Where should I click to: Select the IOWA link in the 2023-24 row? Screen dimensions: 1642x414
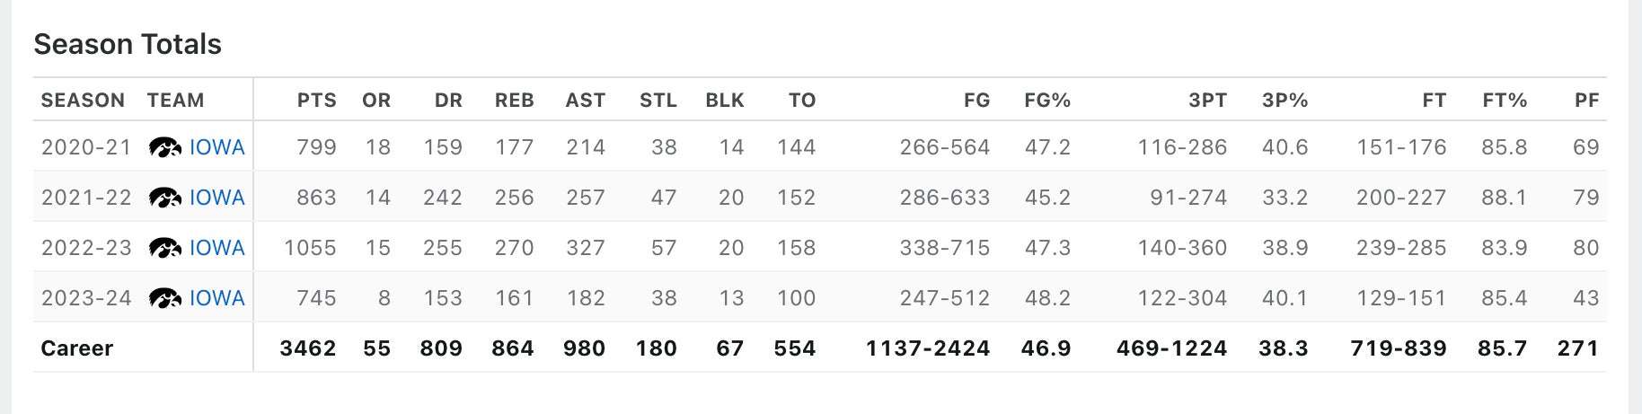pos(216,298)
